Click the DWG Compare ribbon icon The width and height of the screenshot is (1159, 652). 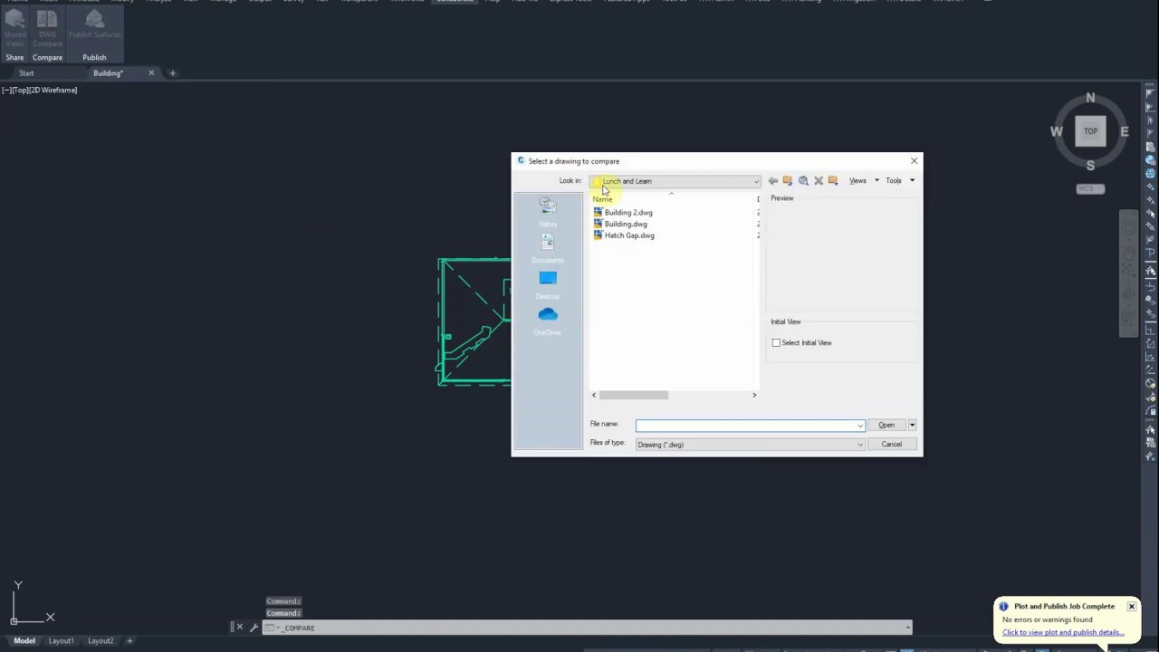click(47, 29)
